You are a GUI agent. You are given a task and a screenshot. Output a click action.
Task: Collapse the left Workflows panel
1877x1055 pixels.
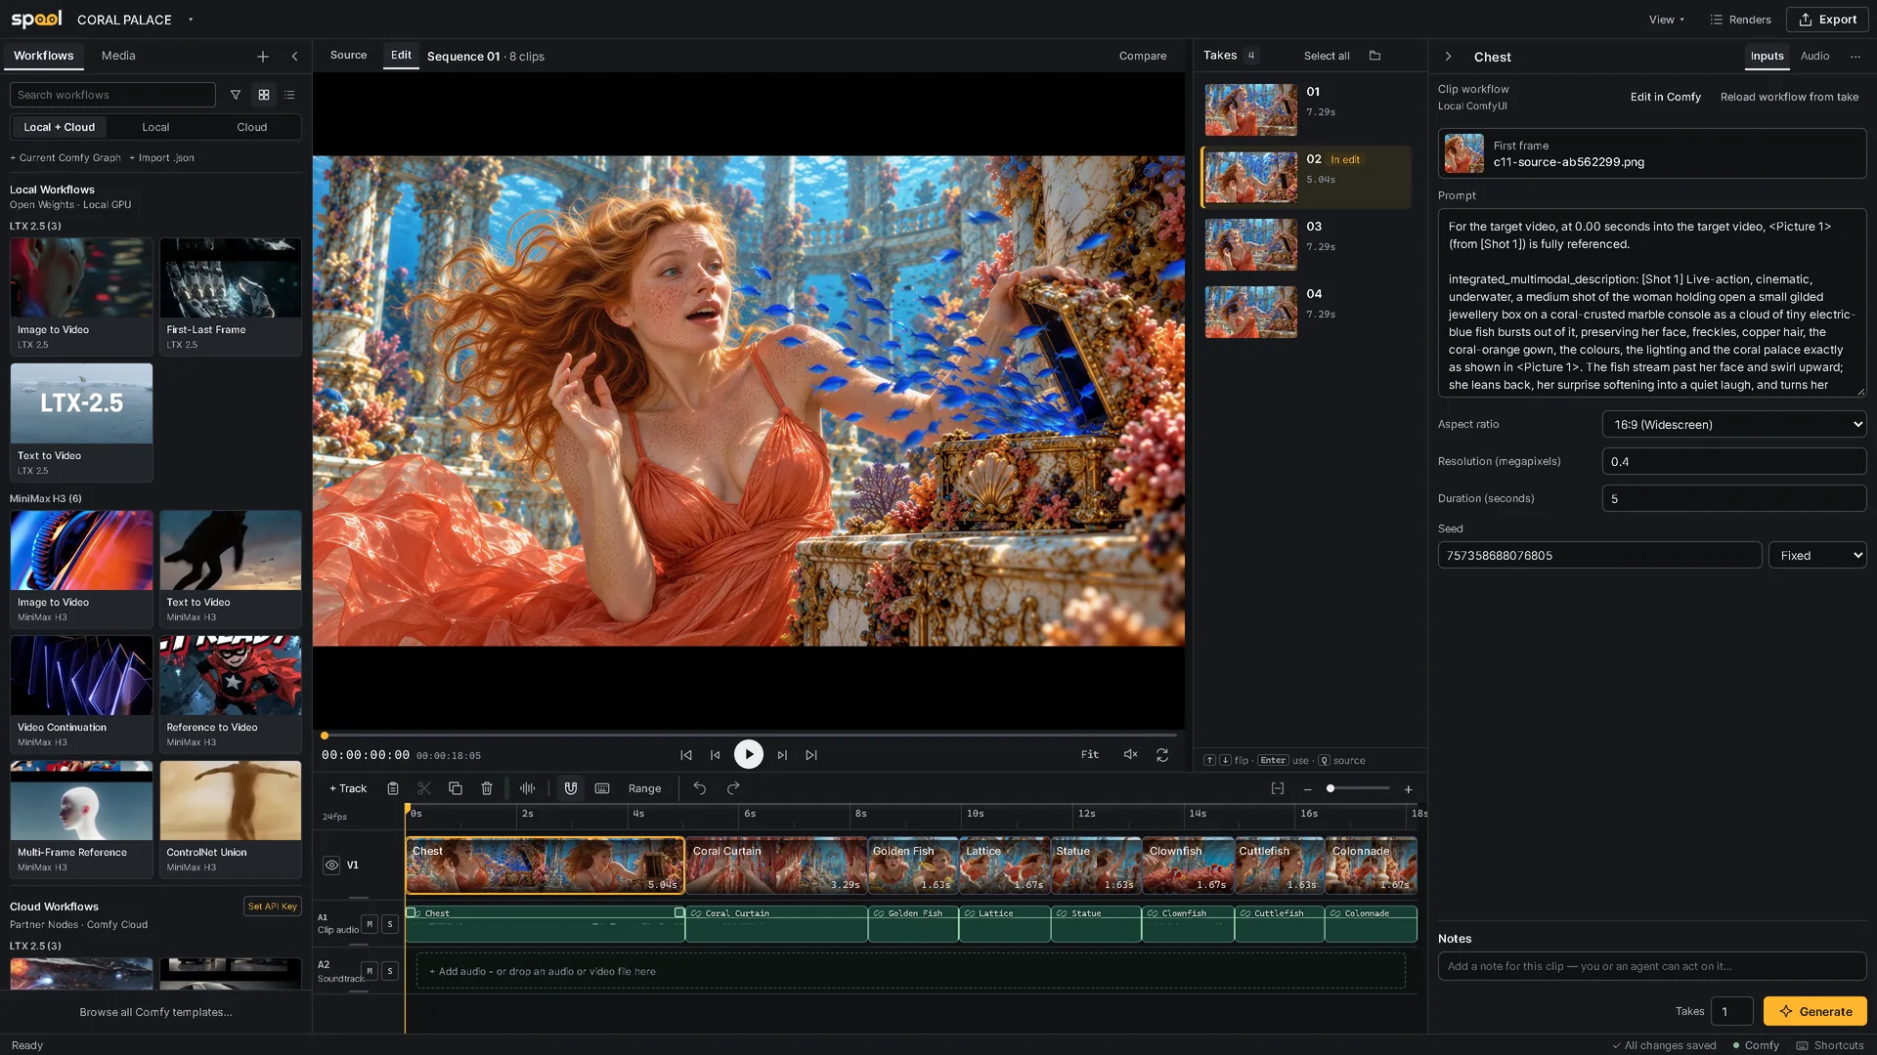pos(294,57)
